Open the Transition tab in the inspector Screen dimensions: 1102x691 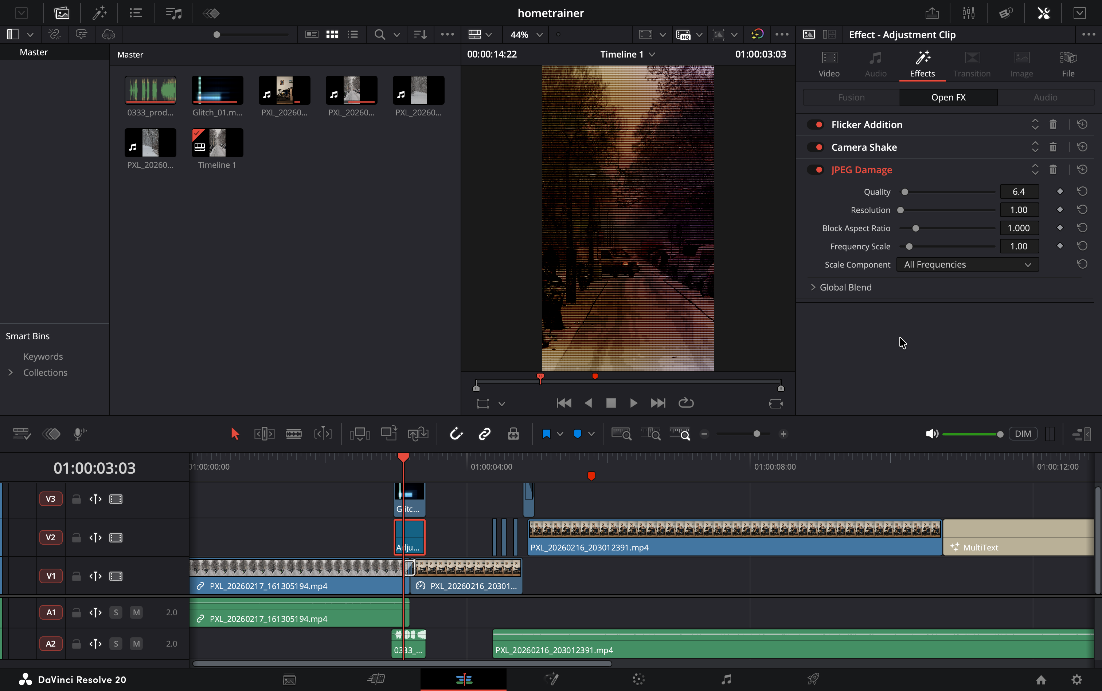[x=972, y=64]
